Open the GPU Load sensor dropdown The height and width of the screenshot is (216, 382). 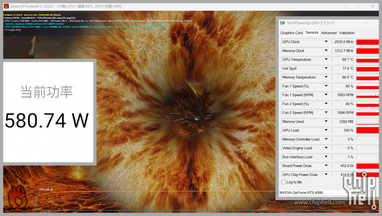point(326,130)
